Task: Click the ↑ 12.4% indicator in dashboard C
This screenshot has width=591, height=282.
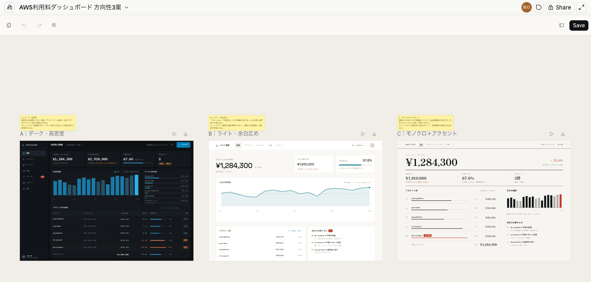Action: (557, 160)
